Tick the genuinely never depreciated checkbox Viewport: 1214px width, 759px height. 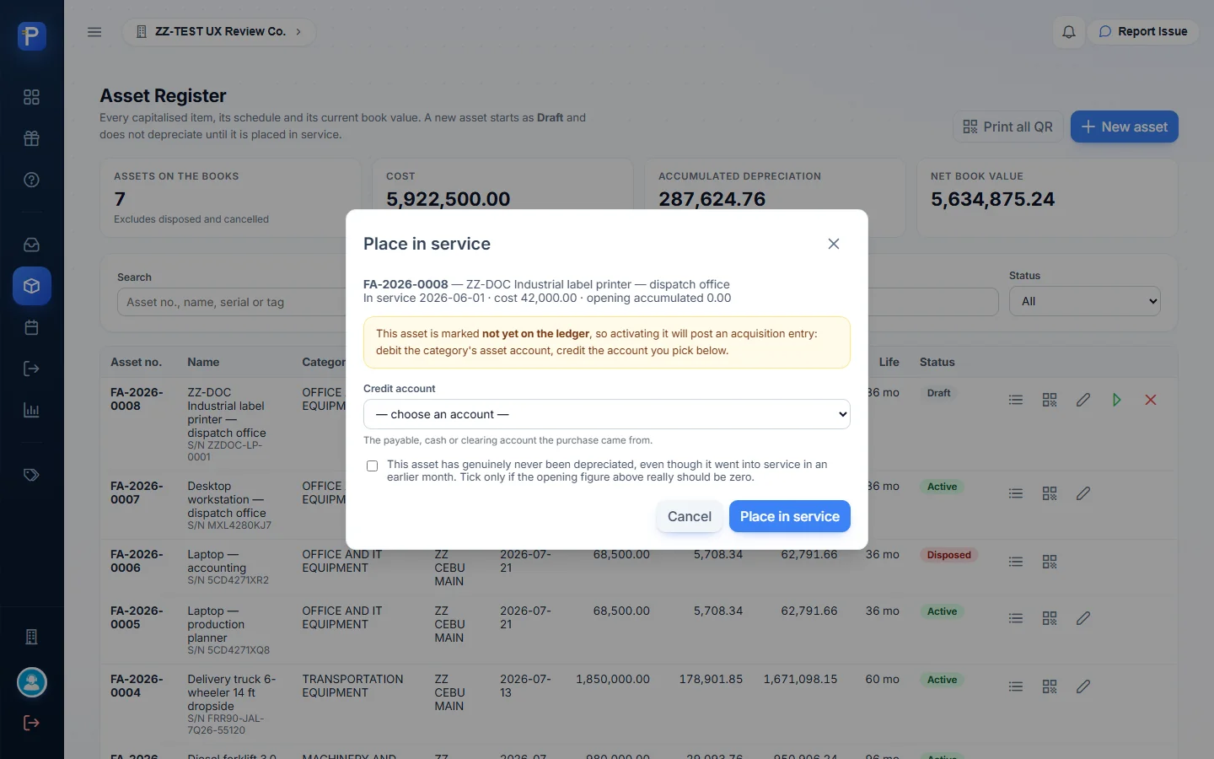(372, 466)
